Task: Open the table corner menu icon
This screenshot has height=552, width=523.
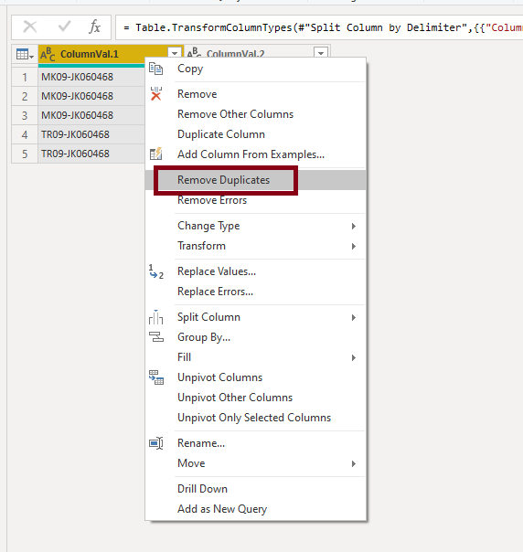Action: (25, 55)
